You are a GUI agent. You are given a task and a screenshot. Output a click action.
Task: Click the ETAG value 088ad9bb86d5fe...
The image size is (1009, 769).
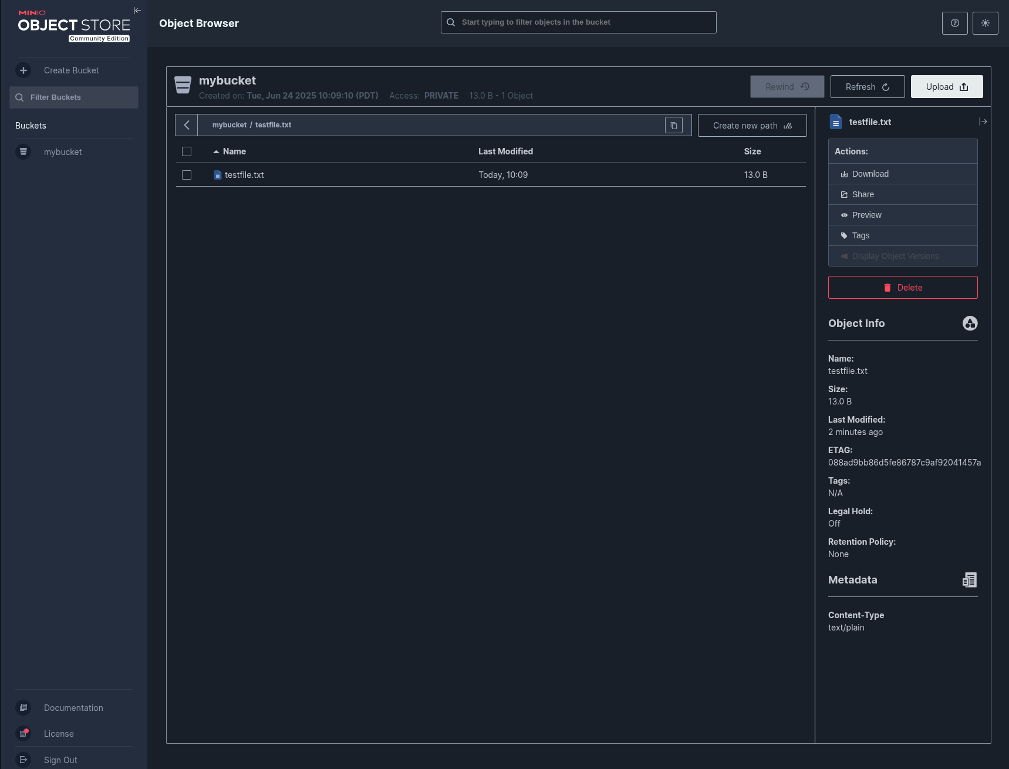tap(905, 463)
